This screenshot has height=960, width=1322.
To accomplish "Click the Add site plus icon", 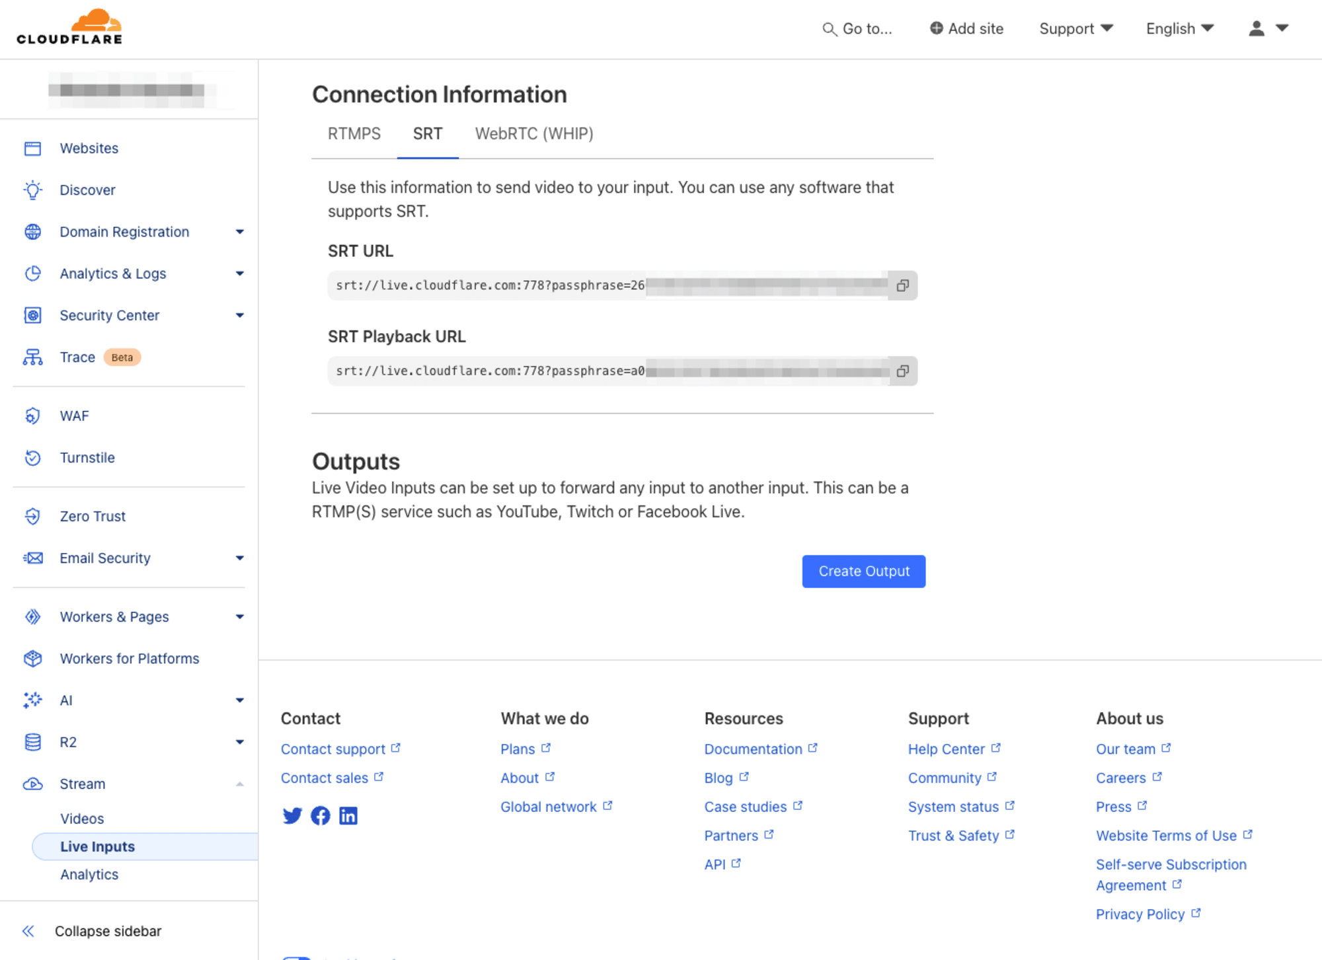I will tap(937, 28).
